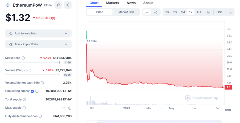
Task: Select the 7D time range
Action: coord(175,12)
